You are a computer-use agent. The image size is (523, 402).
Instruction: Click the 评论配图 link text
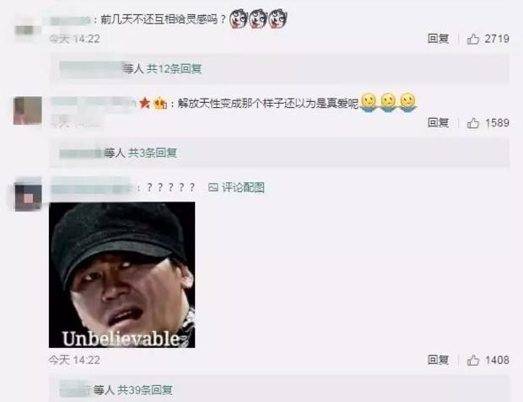(243, 188)
